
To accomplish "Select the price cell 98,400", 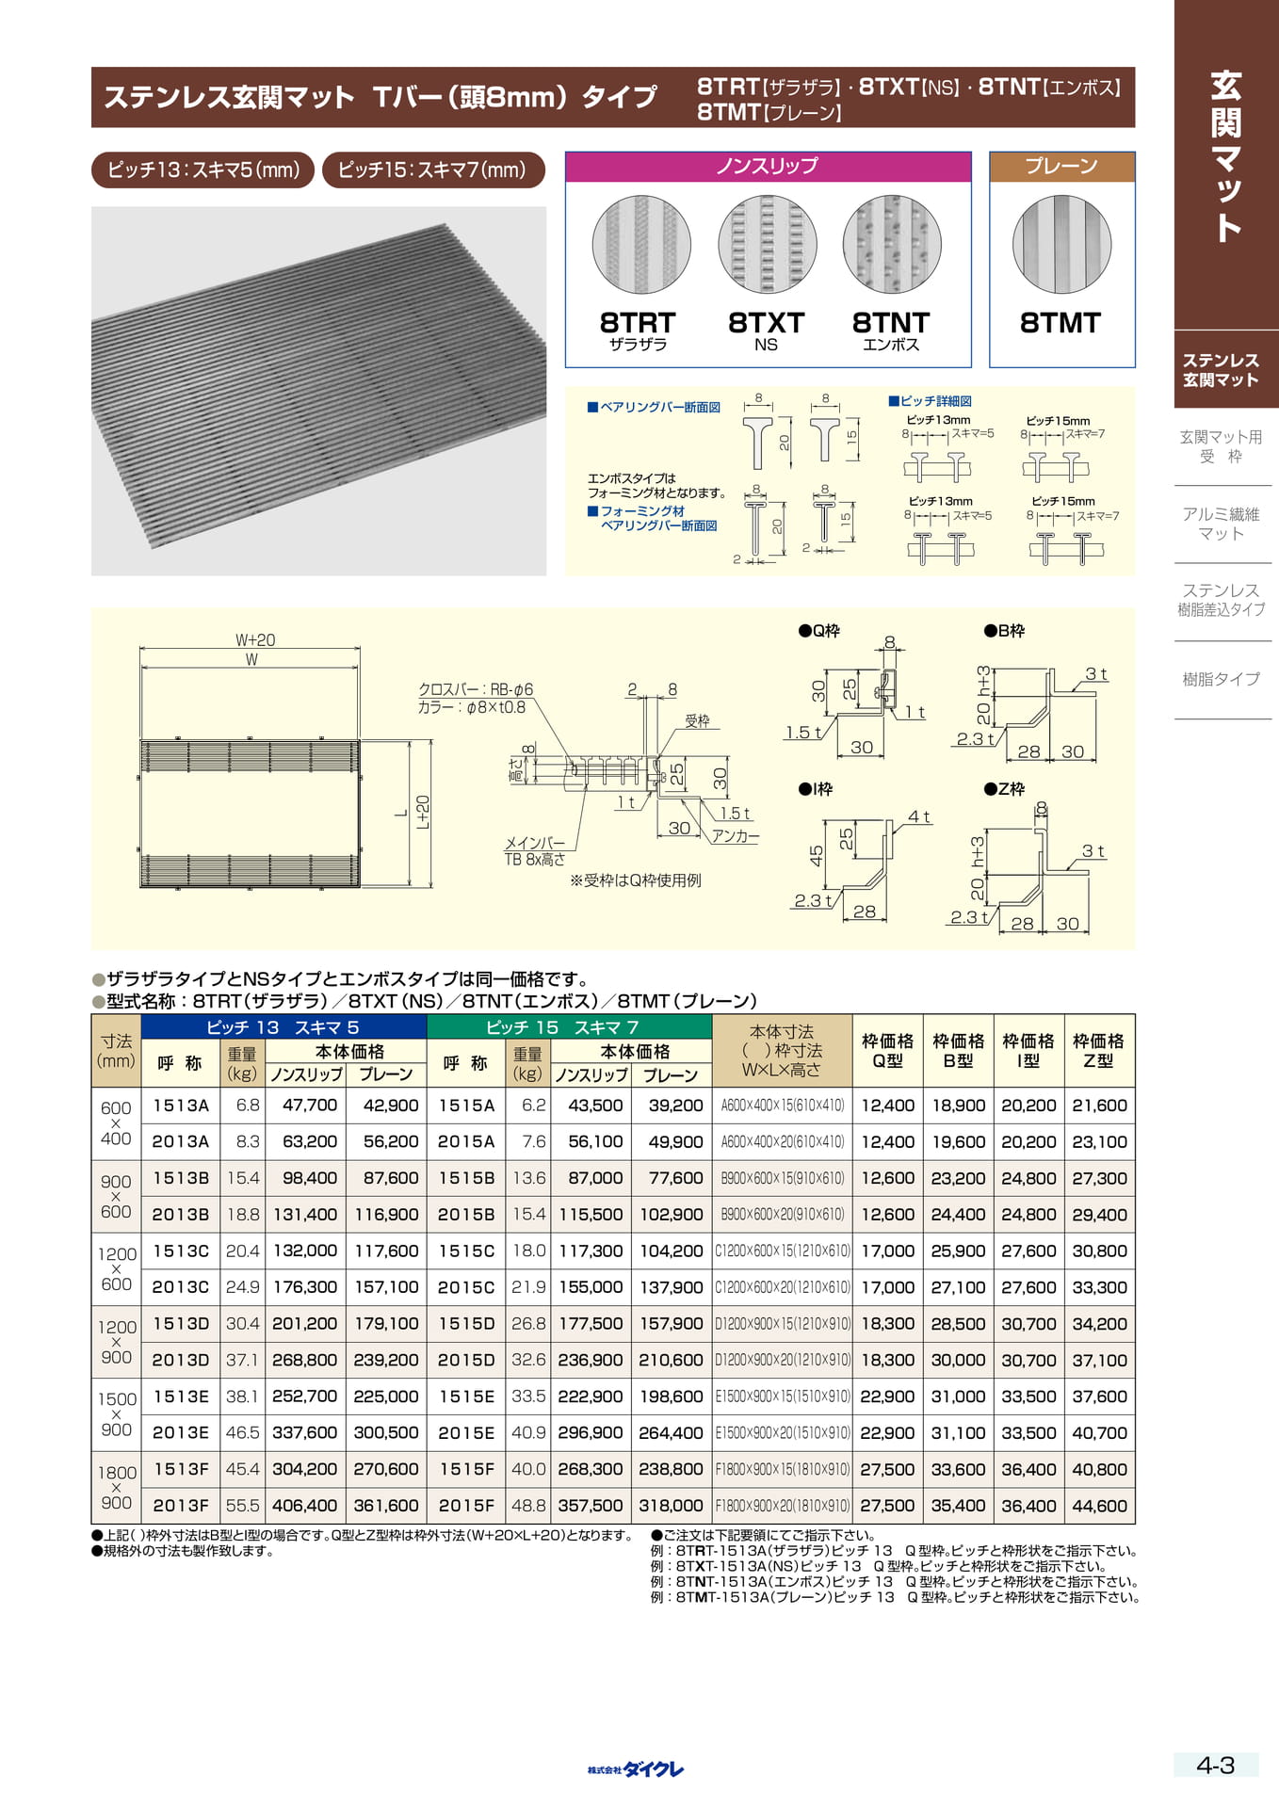I will 305,1178.
